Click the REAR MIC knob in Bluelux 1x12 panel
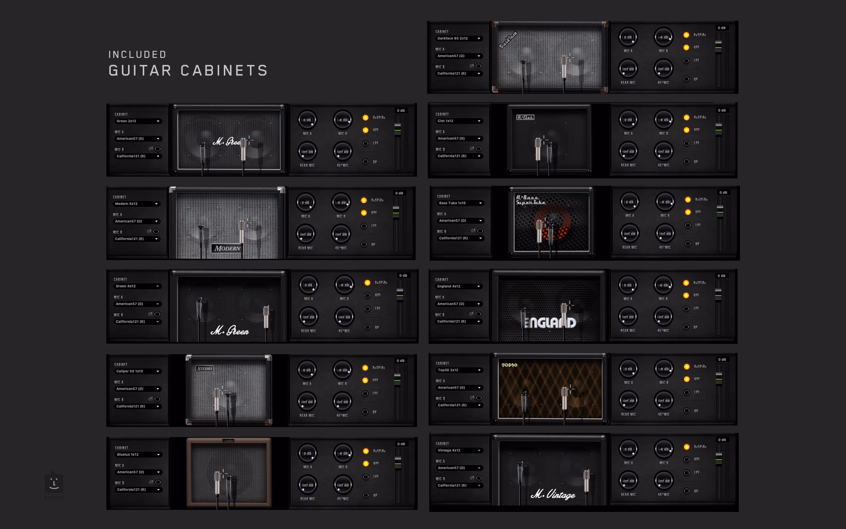This screenshot has height=529, width=846. [x=308, y=485]
